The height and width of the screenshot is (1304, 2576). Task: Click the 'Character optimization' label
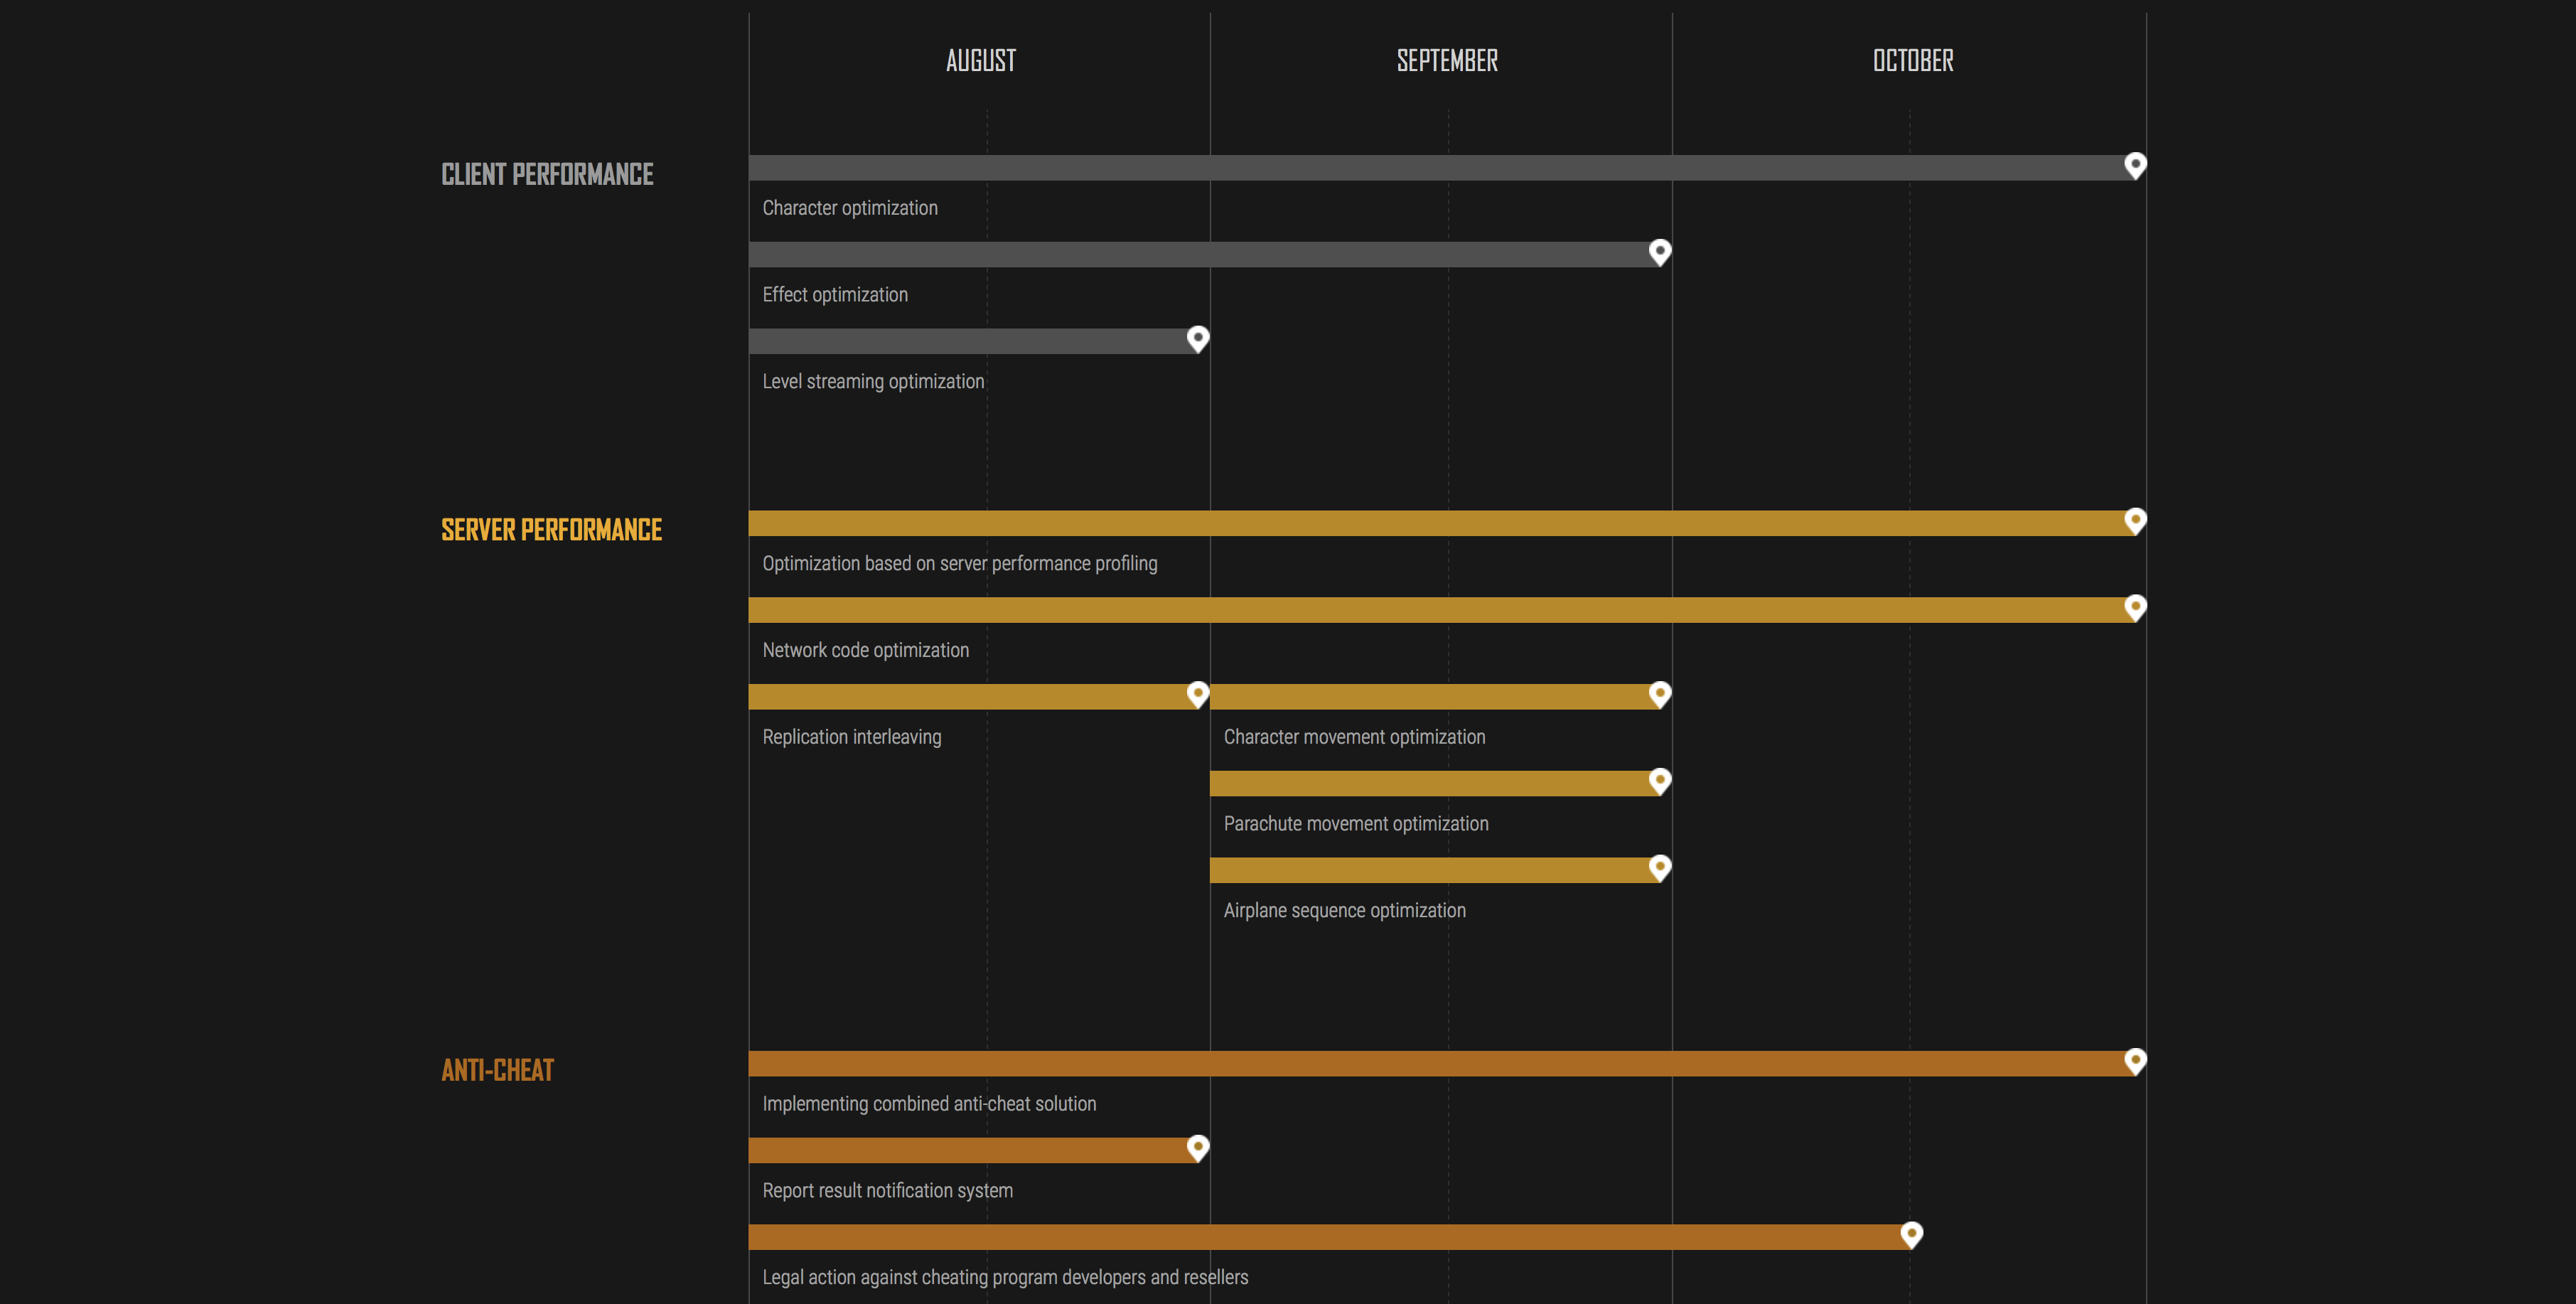pos(850,208)
